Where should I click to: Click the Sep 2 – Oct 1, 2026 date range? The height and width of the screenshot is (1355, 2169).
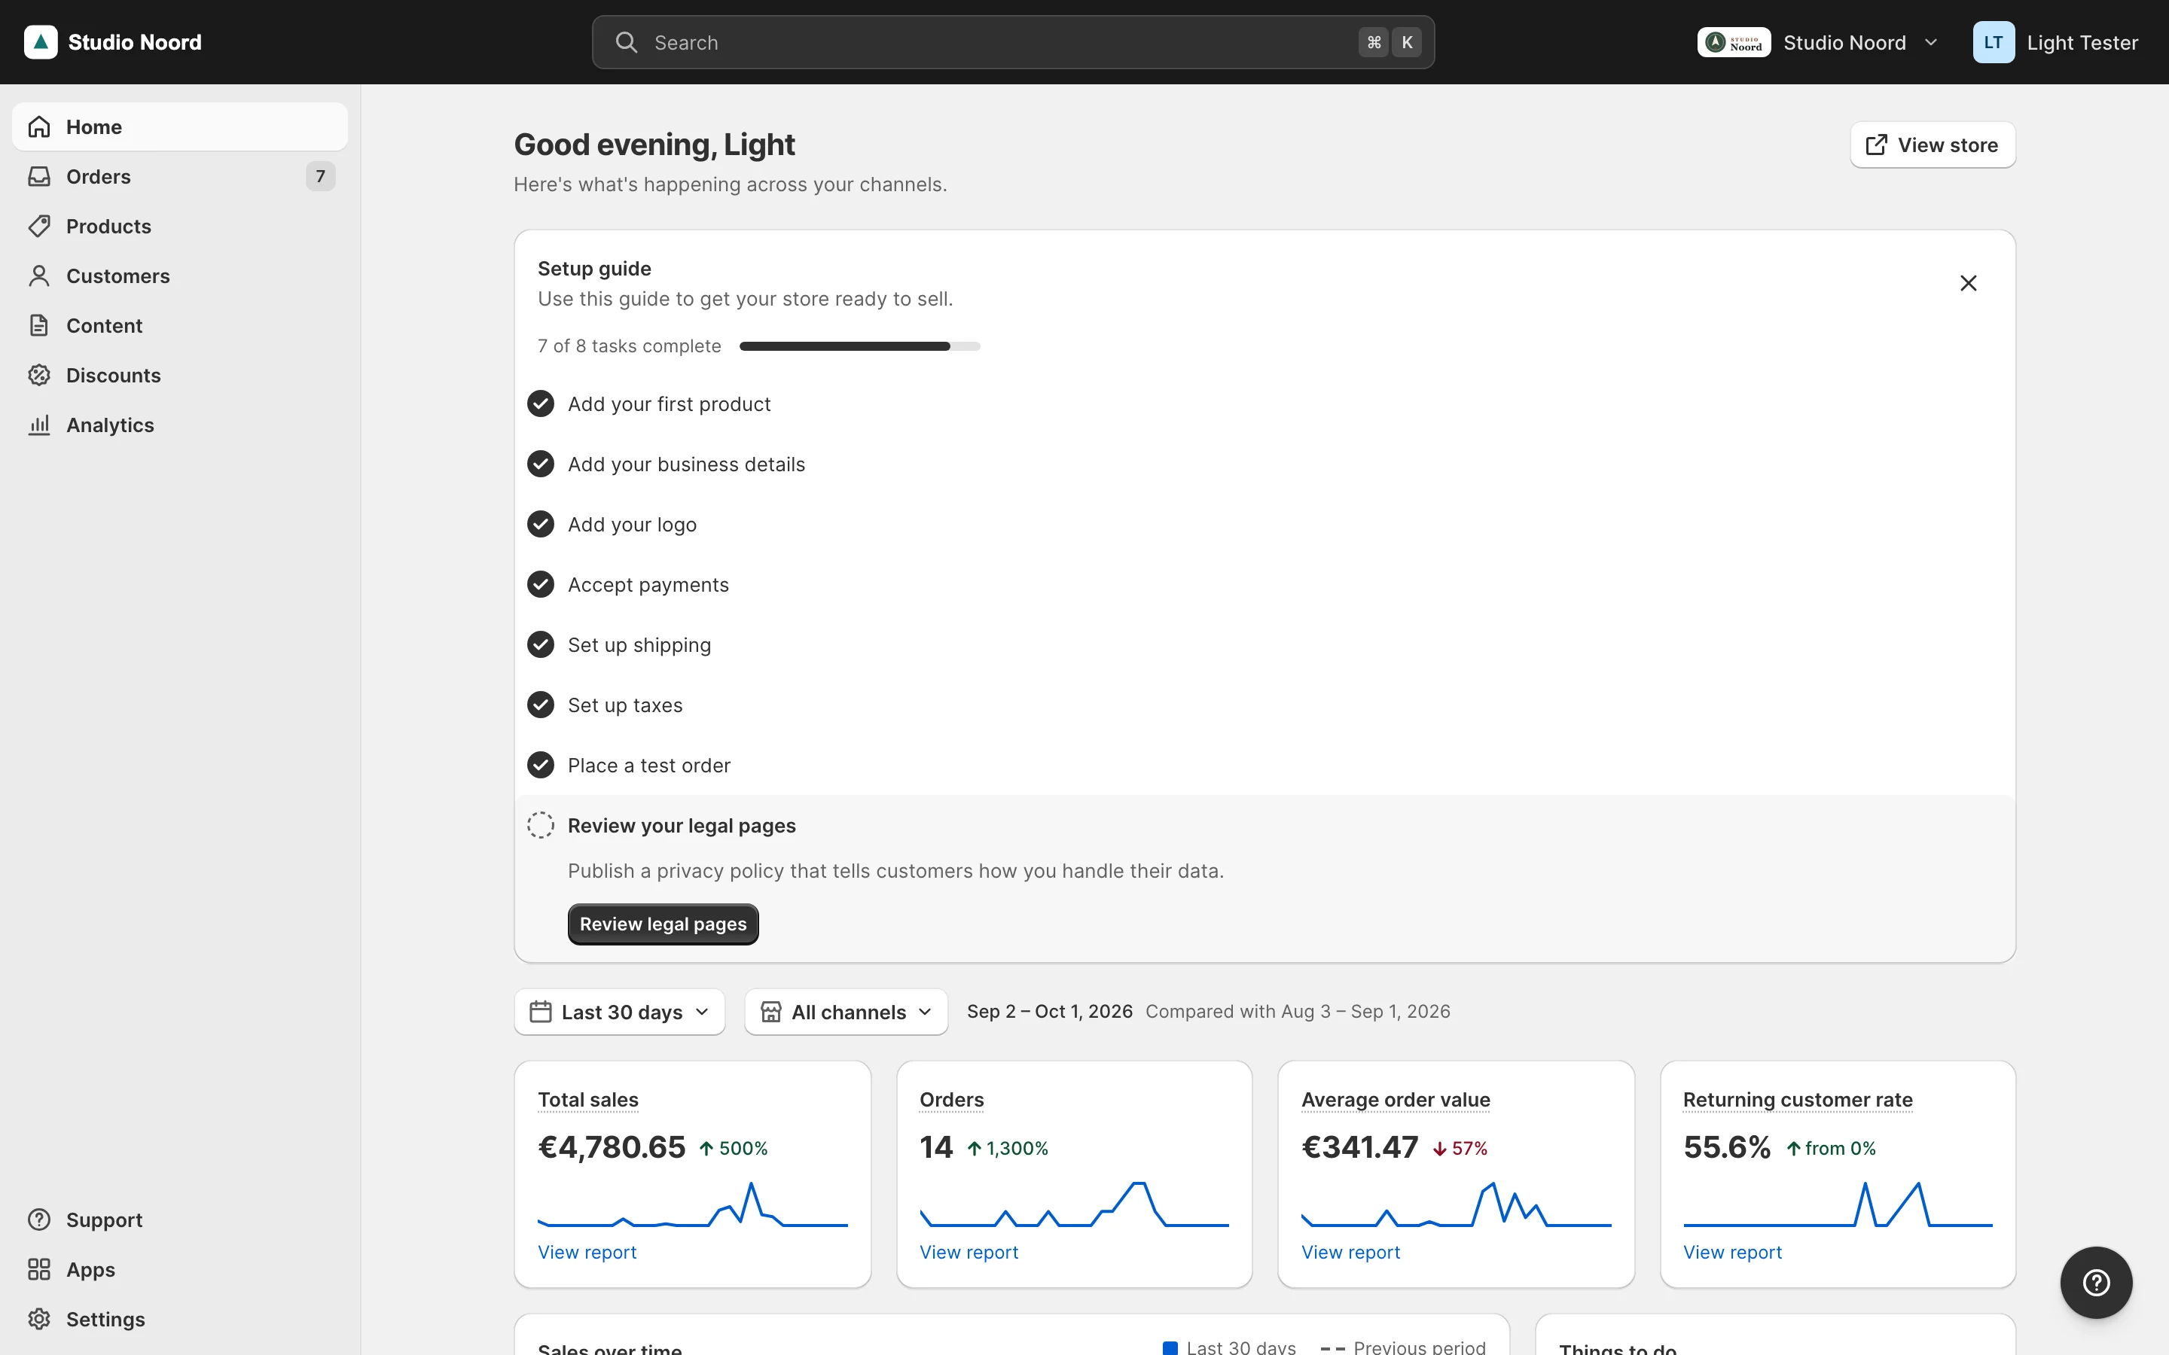tap(1050, 1012)
